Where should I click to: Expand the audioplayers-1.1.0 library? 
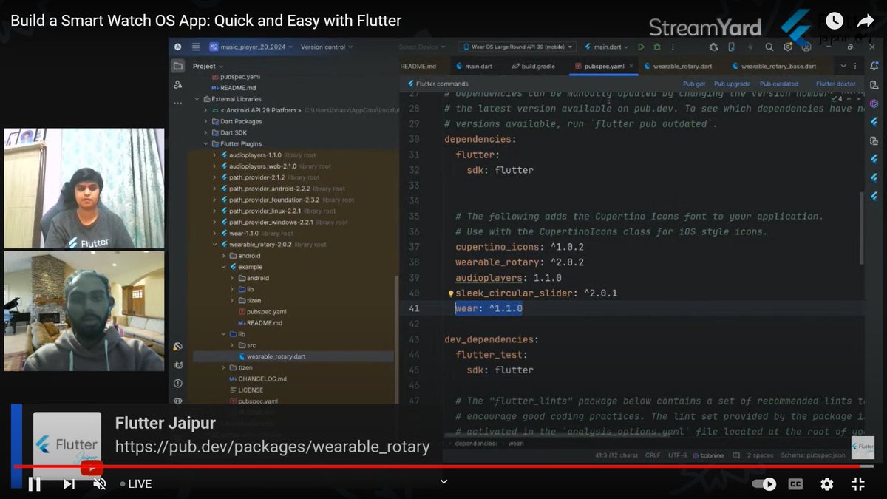point(214,155)
